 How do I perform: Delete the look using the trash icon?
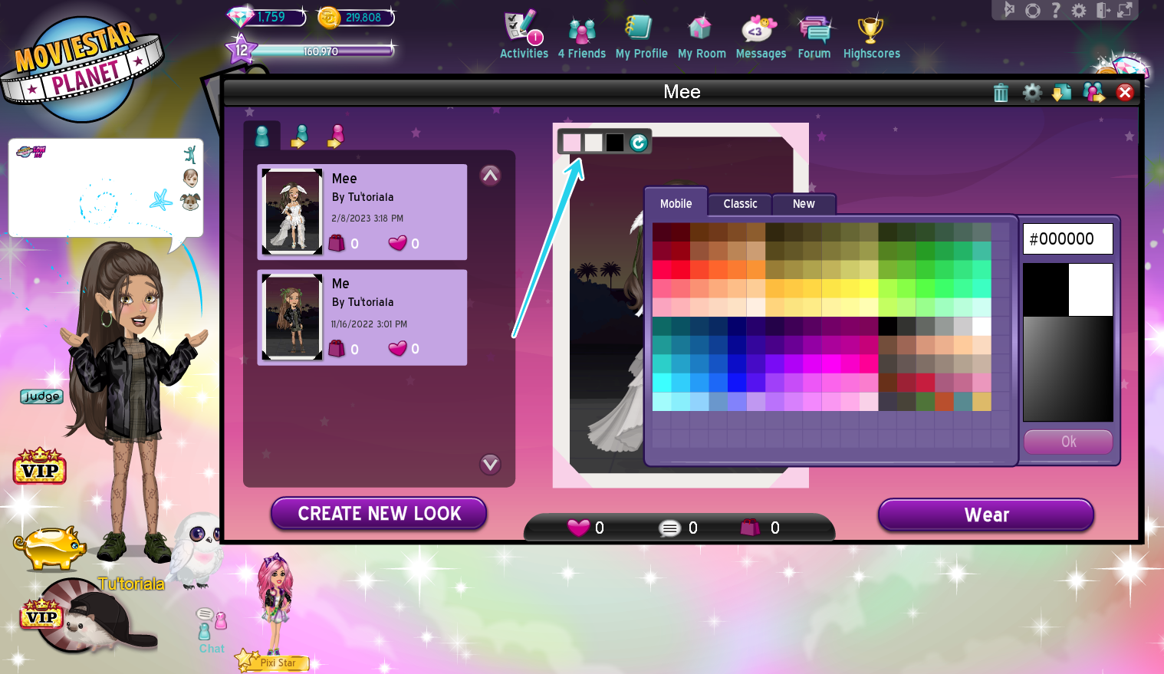pos(1001,92)
